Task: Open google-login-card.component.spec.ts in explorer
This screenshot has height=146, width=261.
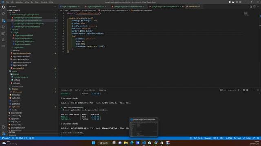Action: [29, 24]
